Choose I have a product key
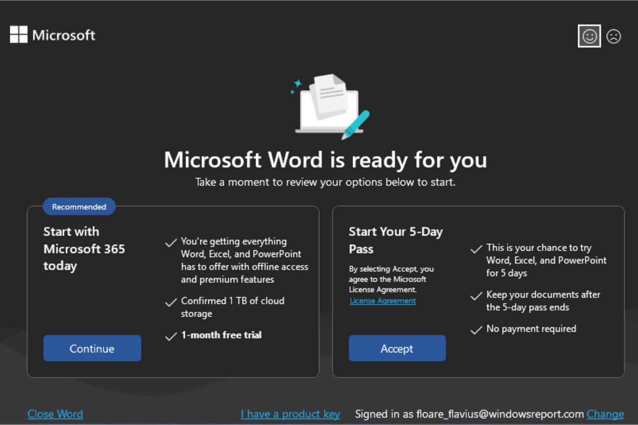 click(x=290, y=414)
